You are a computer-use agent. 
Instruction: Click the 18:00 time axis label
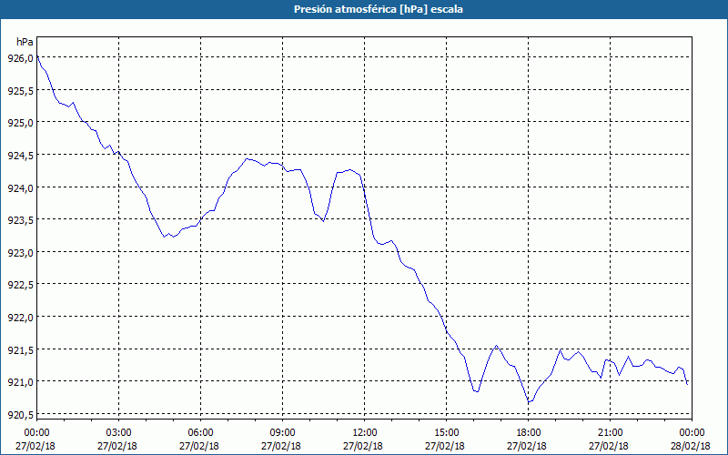pos(529,433)
